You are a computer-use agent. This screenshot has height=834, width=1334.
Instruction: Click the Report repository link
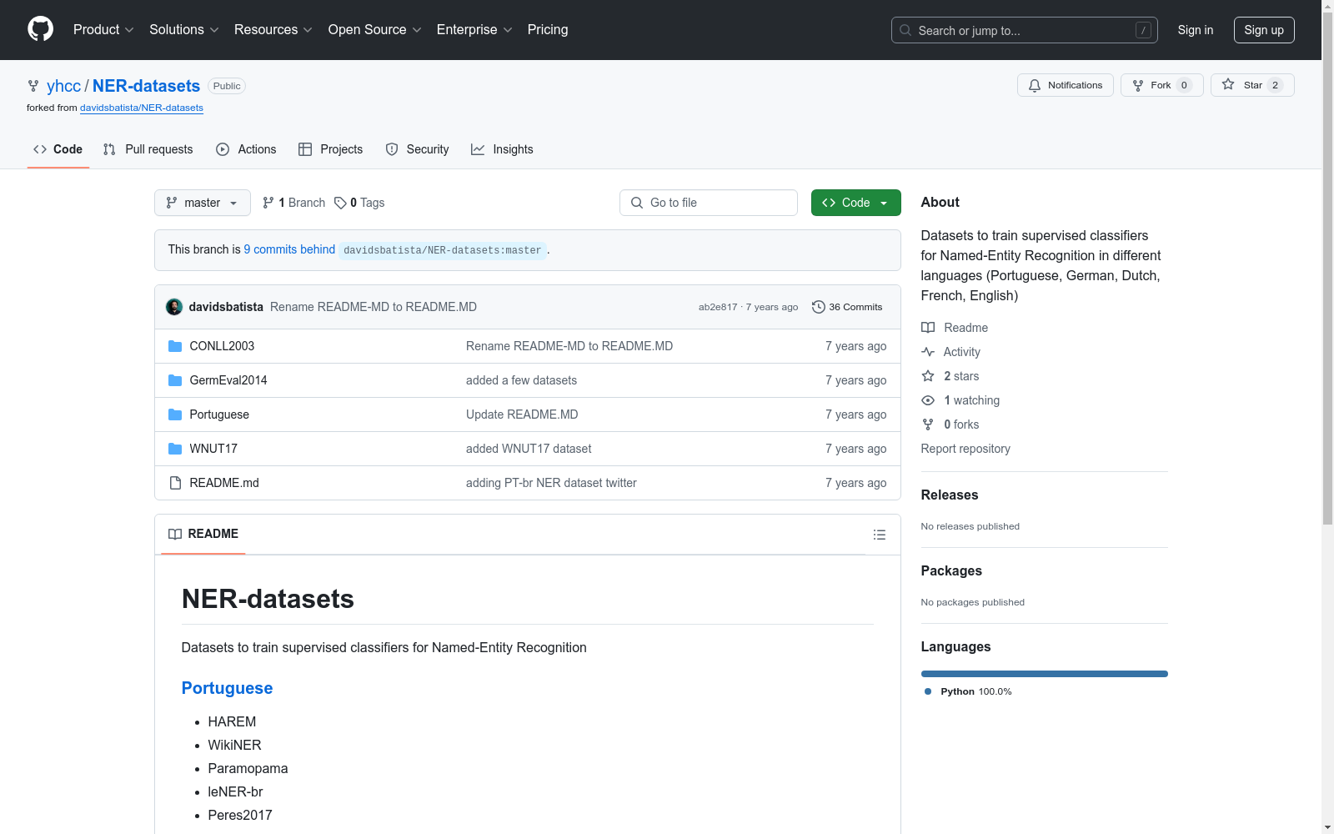[965, 449]
